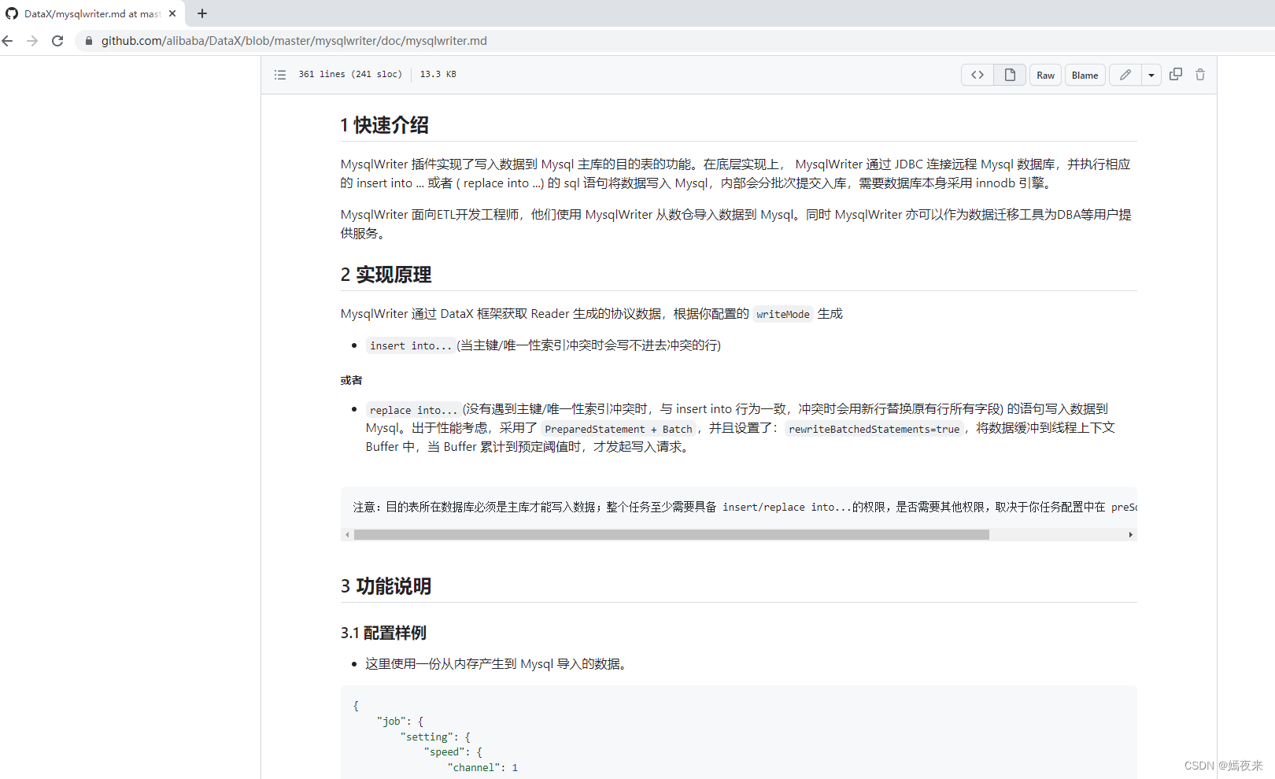Expand the edit options dropdown arrow
This screenshot has width=1275, height=779.
point(1151,75)
